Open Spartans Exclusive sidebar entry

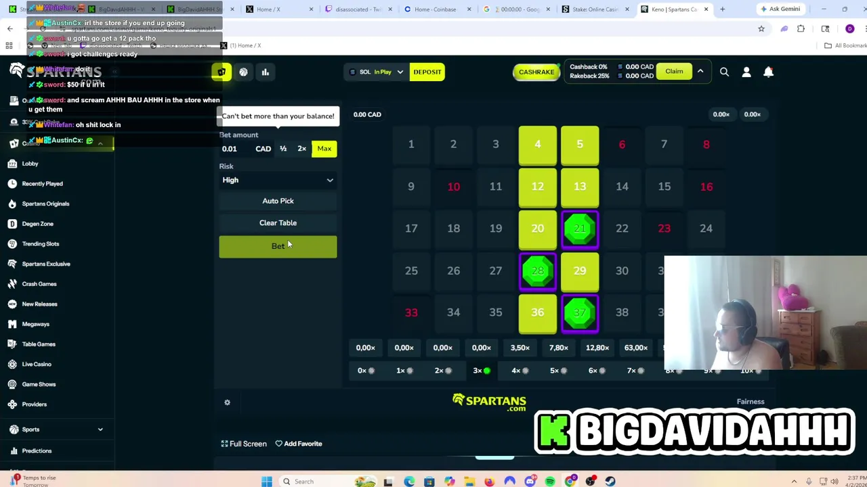tap(46, 264)
